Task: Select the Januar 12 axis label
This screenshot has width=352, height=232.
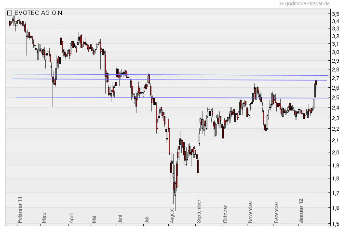Action: 301,211
